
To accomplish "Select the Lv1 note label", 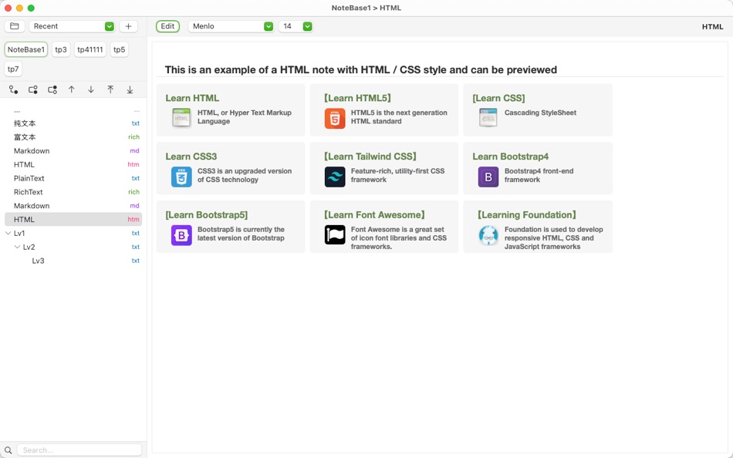I will click(19, 233).
